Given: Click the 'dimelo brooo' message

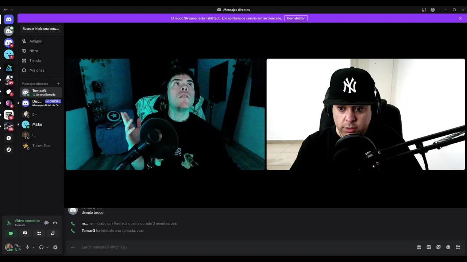Looking at the screenshot, I should 93,213.
